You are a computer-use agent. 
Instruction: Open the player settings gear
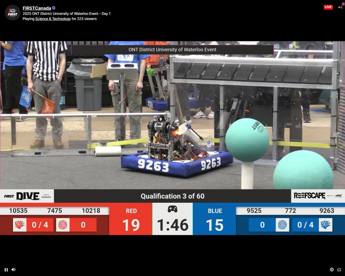tap(332, 270)
